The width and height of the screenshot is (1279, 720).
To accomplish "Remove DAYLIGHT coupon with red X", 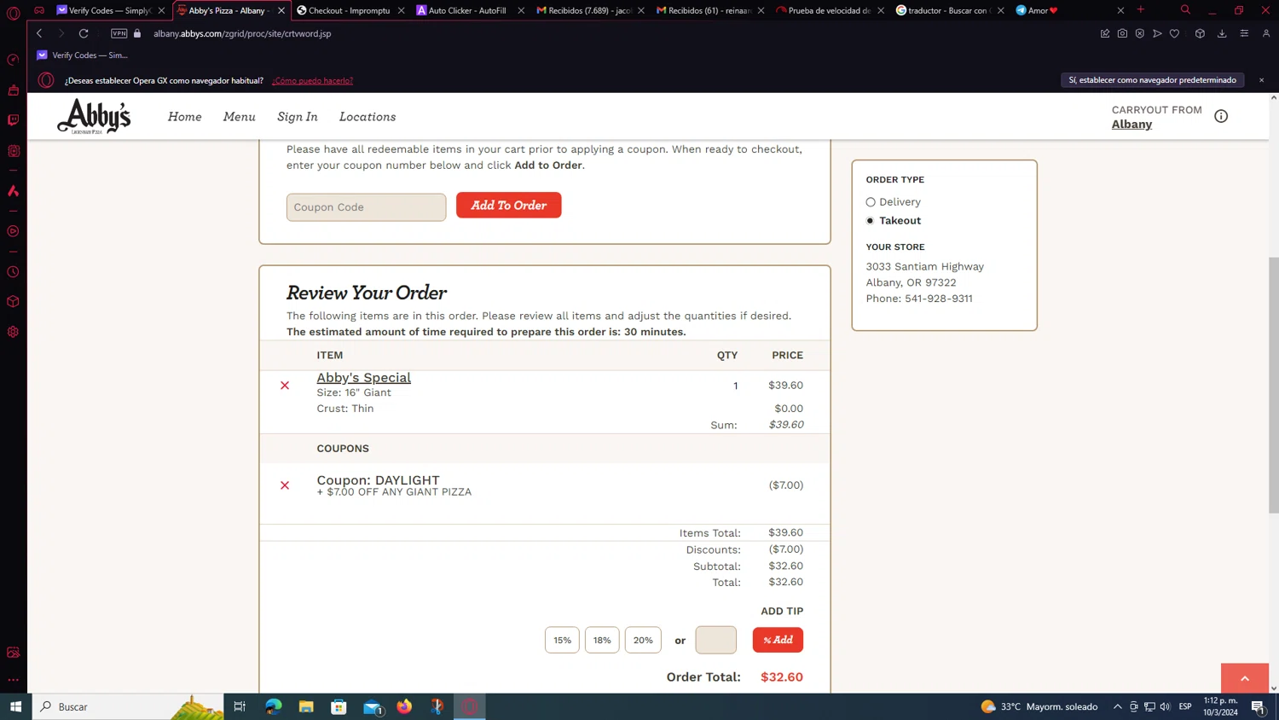I will click(x=285, y=485).
